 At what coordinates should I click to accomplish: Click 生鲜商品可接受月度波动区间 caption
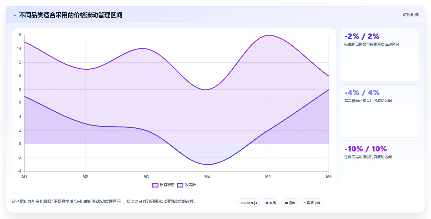tap(368, 157)
